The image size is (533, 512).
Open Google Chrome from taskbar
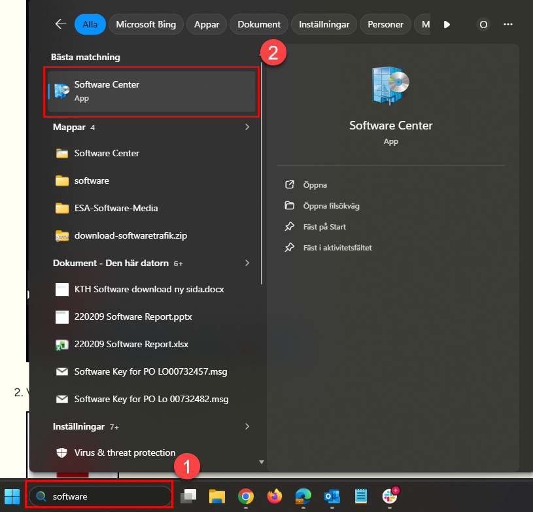pos(246,496)
